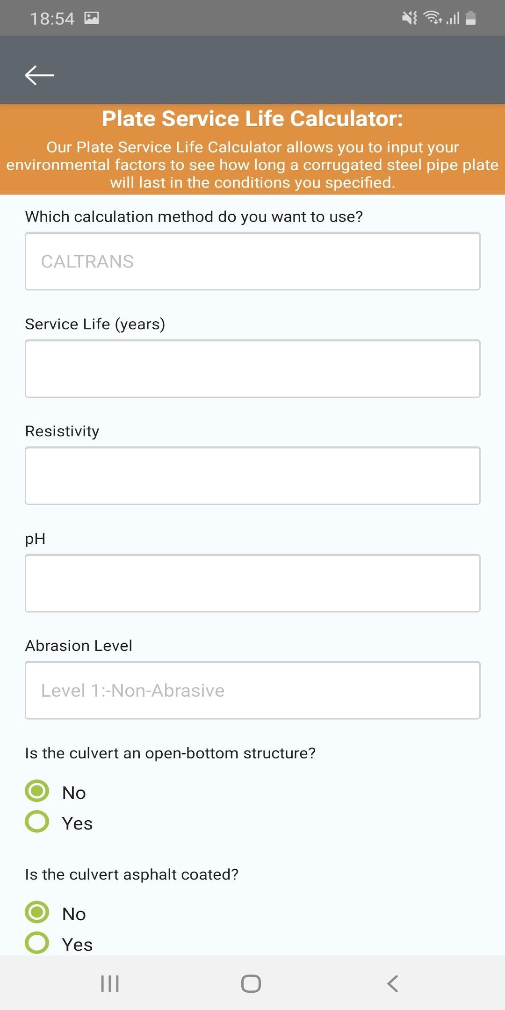The width and height of the screenshot is (505, 1010).
Task: Tap the Wi-Fi signal status icon
Action: click(x=433, y=18)
